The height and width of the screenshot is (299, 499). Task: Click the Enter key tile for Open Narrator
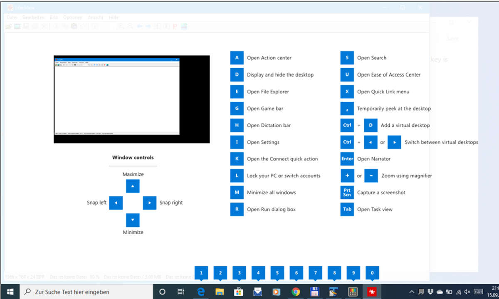click(347, 159)
